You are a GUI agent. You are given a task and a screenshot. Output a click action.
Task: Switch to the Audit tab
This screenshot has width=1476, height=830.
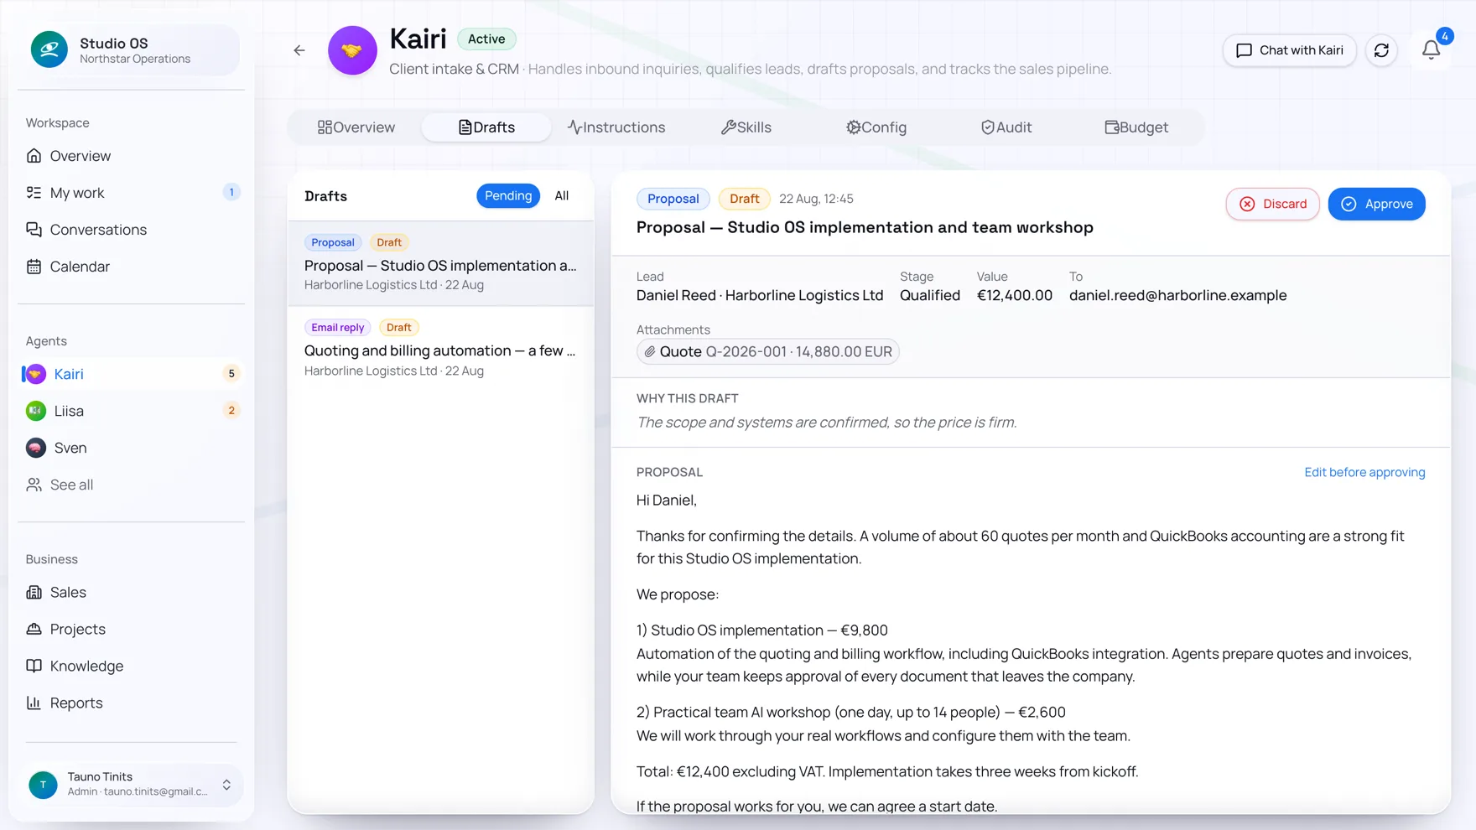tap(1006, 127)
